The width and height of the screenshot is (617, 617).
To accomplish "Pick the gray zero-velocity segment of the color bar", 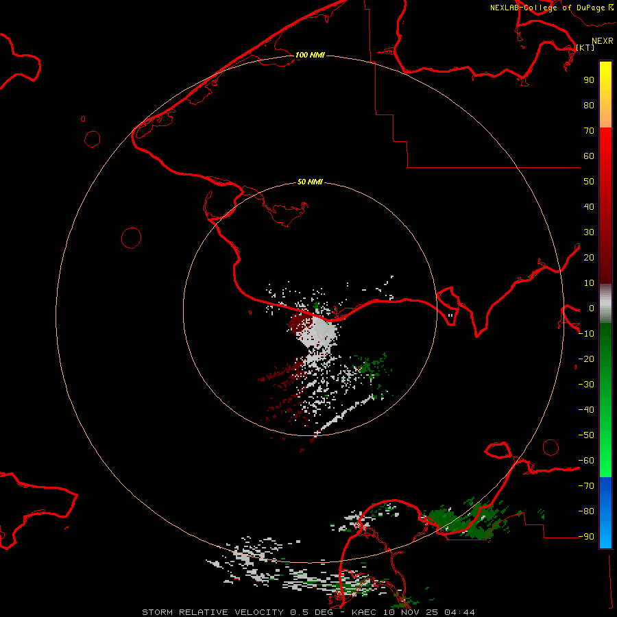I will pos(605,304).
